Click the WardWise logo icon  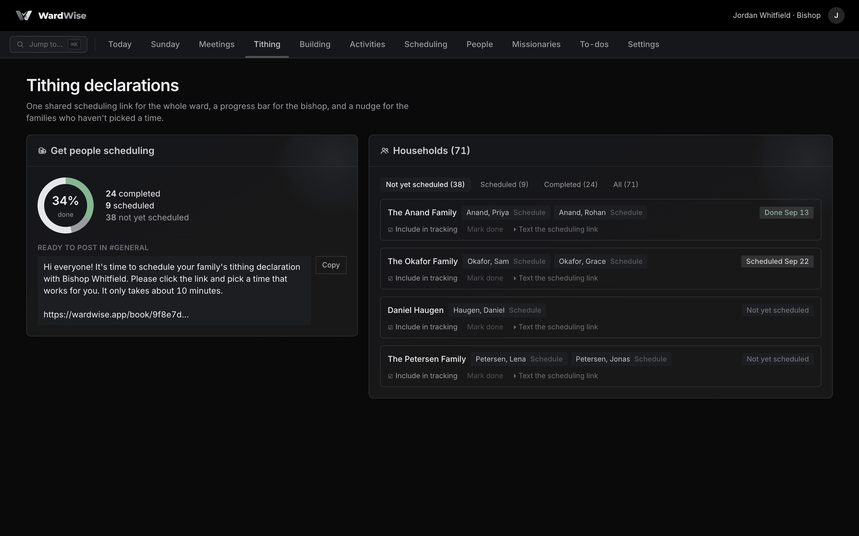(x=24, y=15)
